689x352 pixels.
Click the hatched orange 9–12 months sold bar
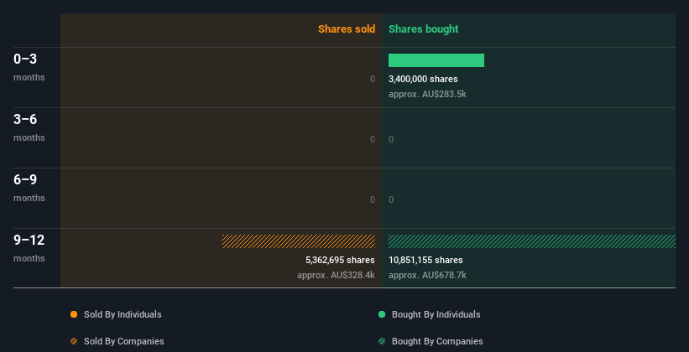point(299,241)
